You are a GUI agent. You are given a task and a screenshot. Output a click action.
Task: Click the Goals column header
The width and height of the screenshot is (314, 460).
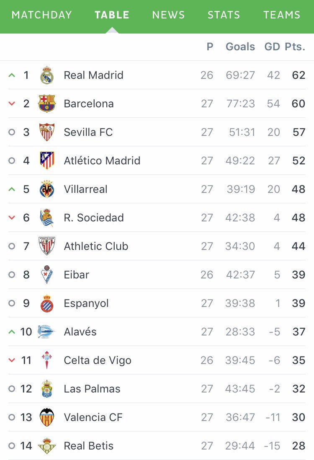240,47
